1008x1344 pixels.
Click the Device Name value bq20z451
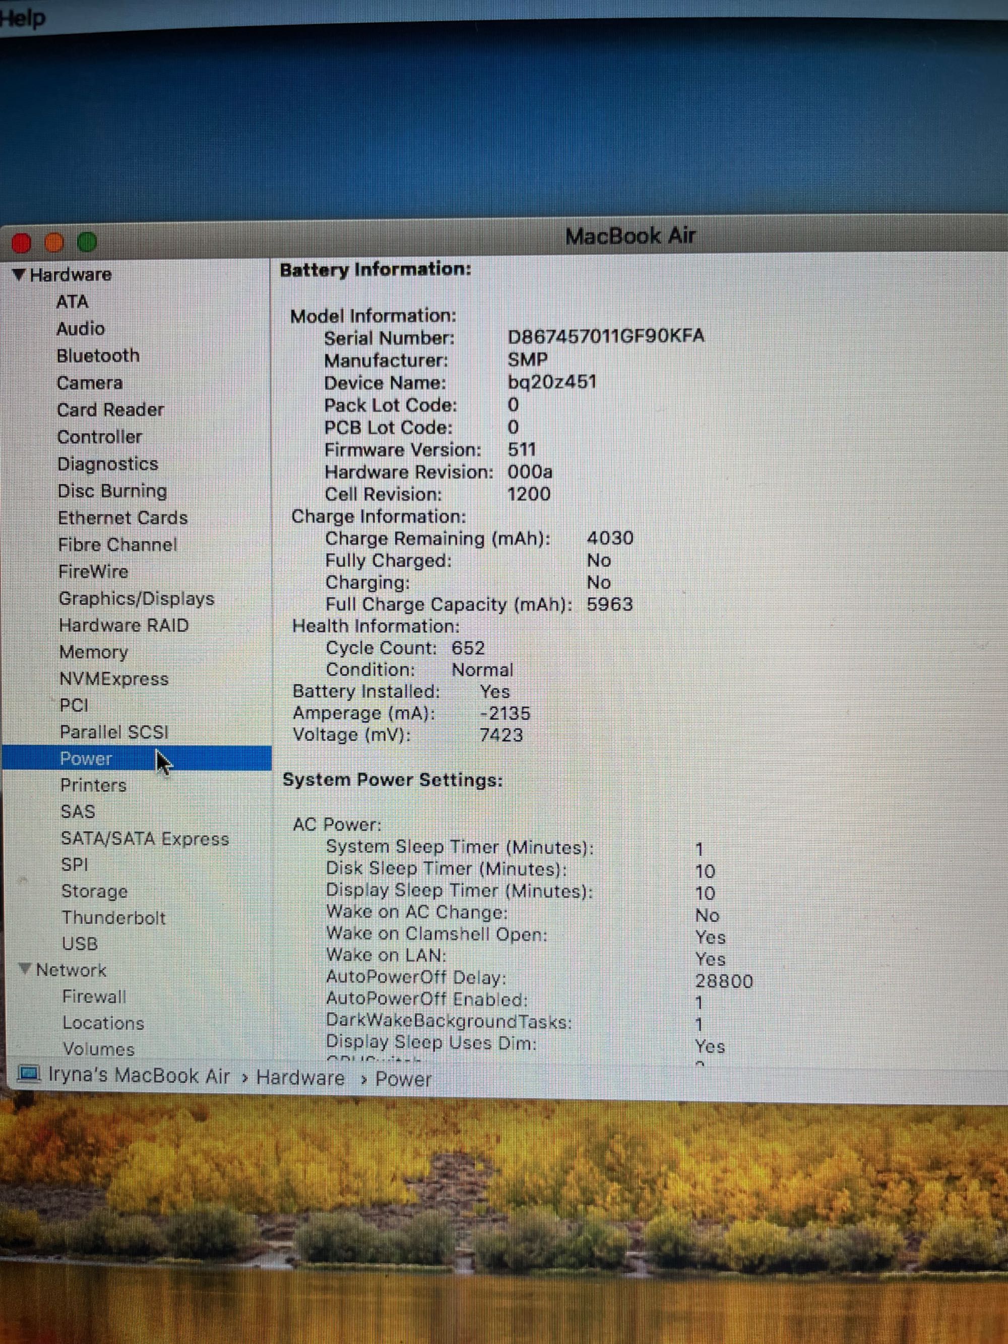pos(552,381)
